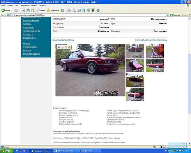Image resolution: width=191 pixels, height=153 pixels.
Task: Refresh the page using the toolbar
Action: [28, 10]
